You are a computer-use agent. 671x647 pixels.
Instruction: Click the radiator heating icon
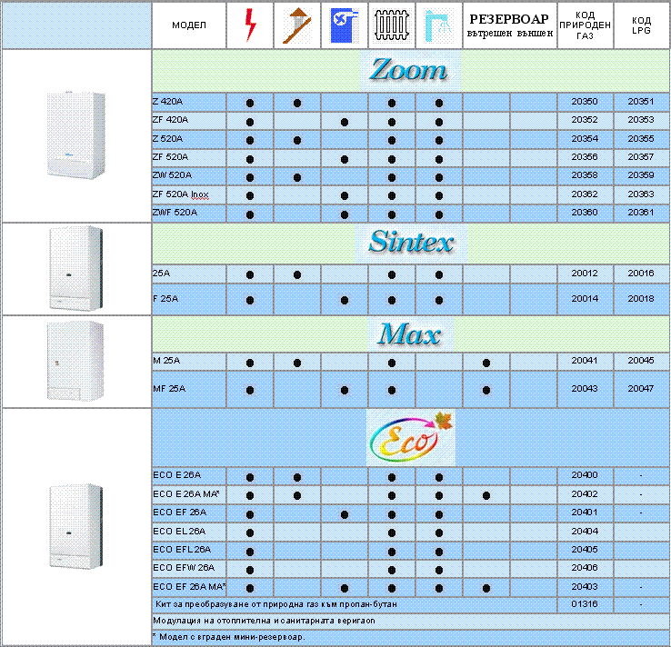[x=392, y=25]
